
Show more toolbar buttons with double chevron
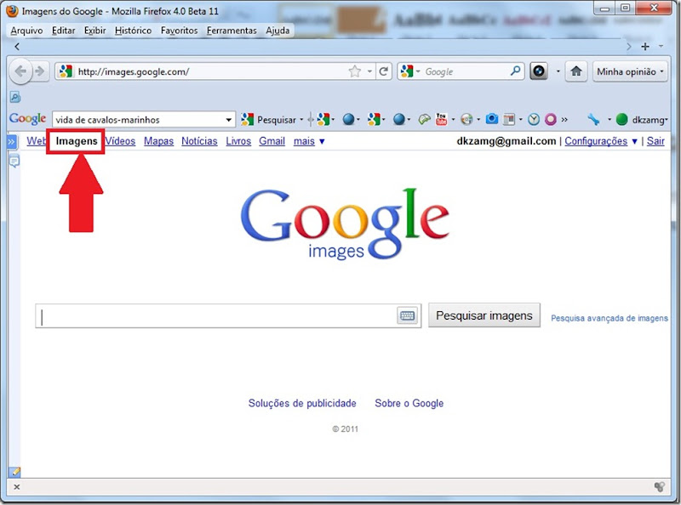pyautogui.click(x=564, y=119)
